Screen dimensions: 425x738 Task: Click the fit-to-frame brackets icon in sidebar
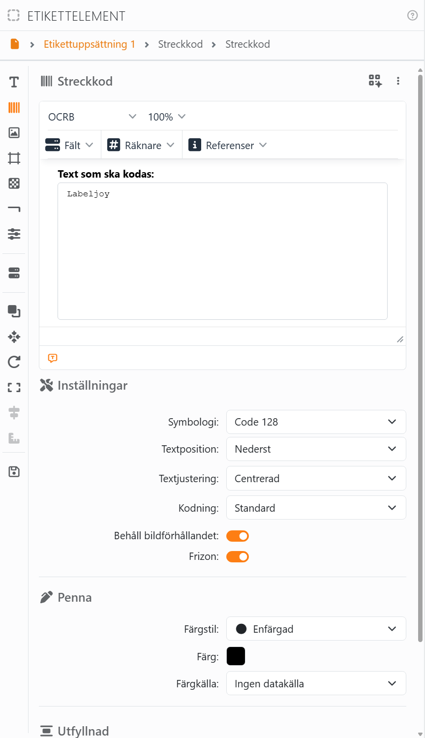click(x=14, y=388)
